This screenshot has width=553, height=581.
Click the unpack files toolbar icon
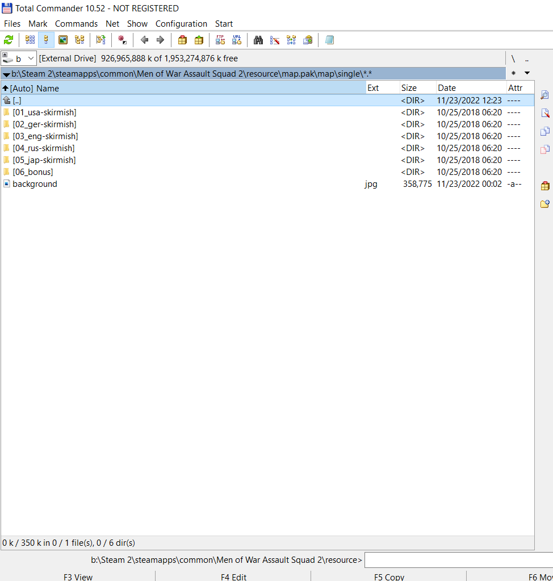199,40
